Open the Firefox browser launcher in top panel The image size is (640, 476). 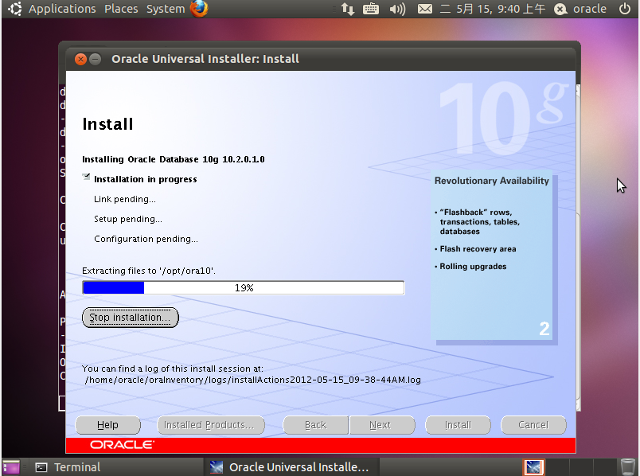click(x=199, y=9)
